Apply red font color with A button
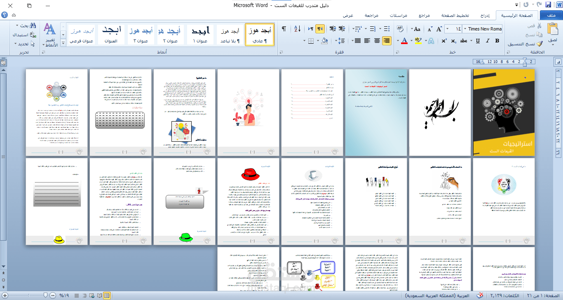563x300 pixels. tap(405, 41)
